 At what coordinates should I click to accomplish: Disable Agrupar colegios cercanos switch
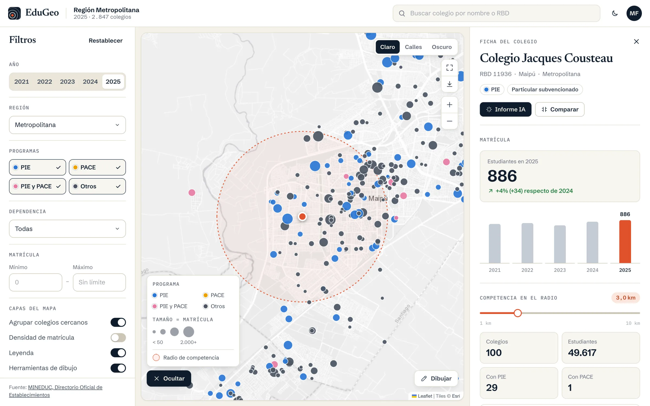coord(118,322)
